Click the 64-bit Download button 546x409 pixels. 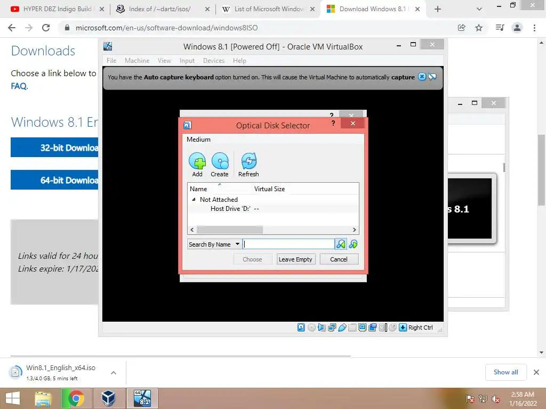coord(54,180)
